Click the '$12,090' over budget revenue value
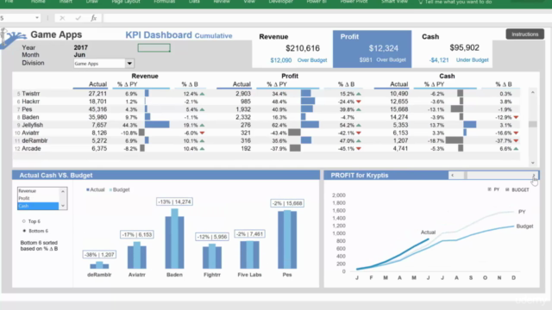Viewport: 552px width, 310px height. click(280, 60)
